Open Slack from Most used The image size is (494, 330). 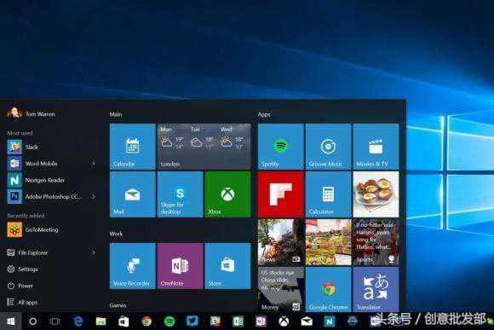tap(50, 147)
